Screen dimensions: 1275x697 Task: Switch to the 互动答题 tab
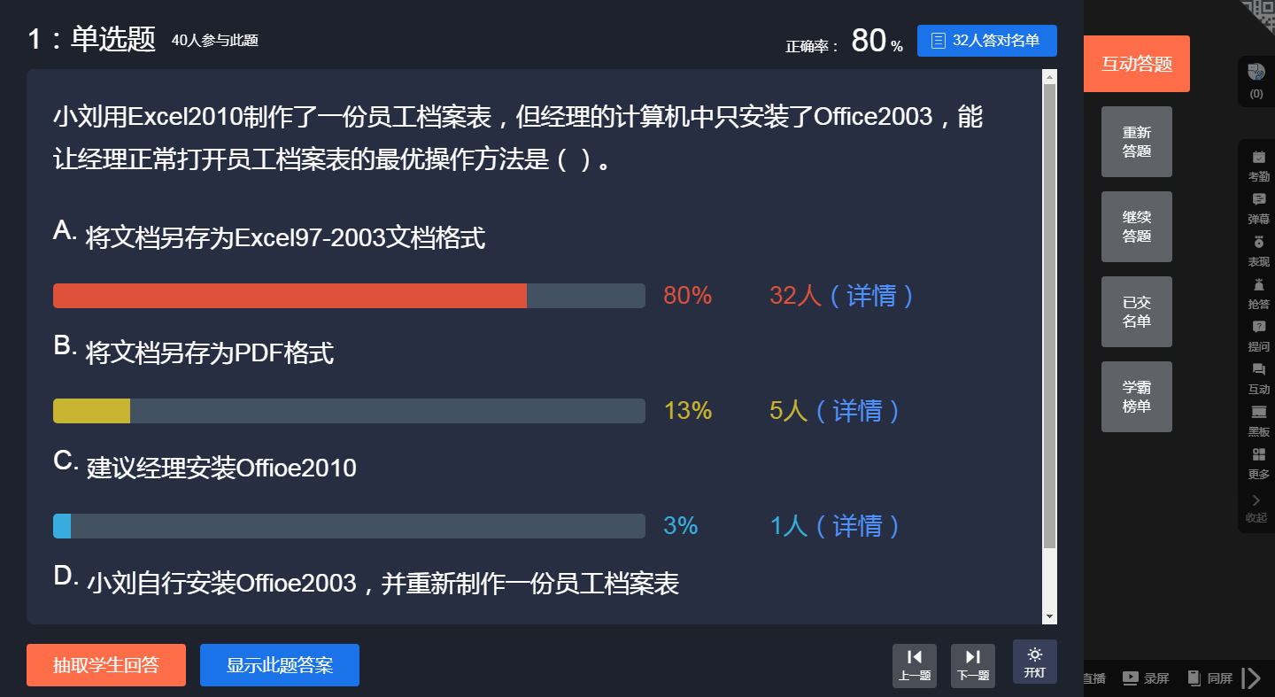[x=1136, y=64]
